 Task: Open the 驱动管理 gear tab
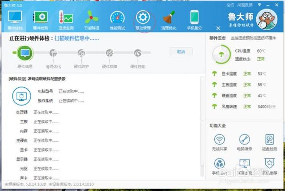(143, 21)
